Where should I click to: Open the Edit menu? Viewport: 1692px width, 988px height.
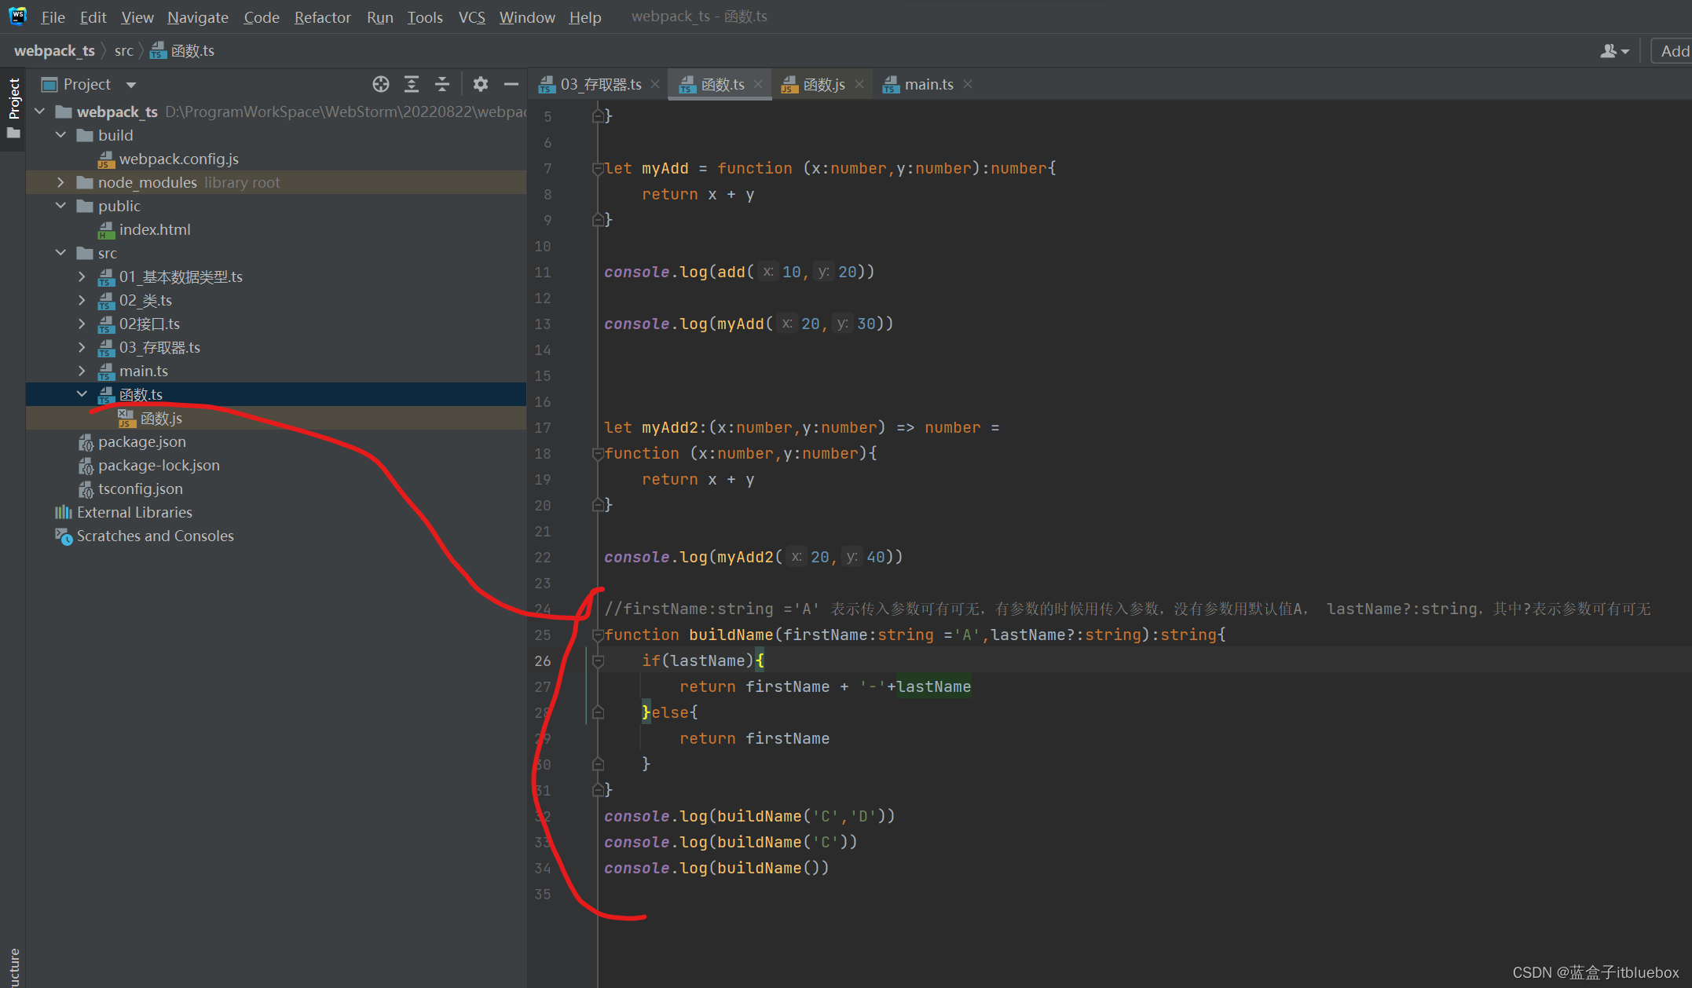[93, 17]
